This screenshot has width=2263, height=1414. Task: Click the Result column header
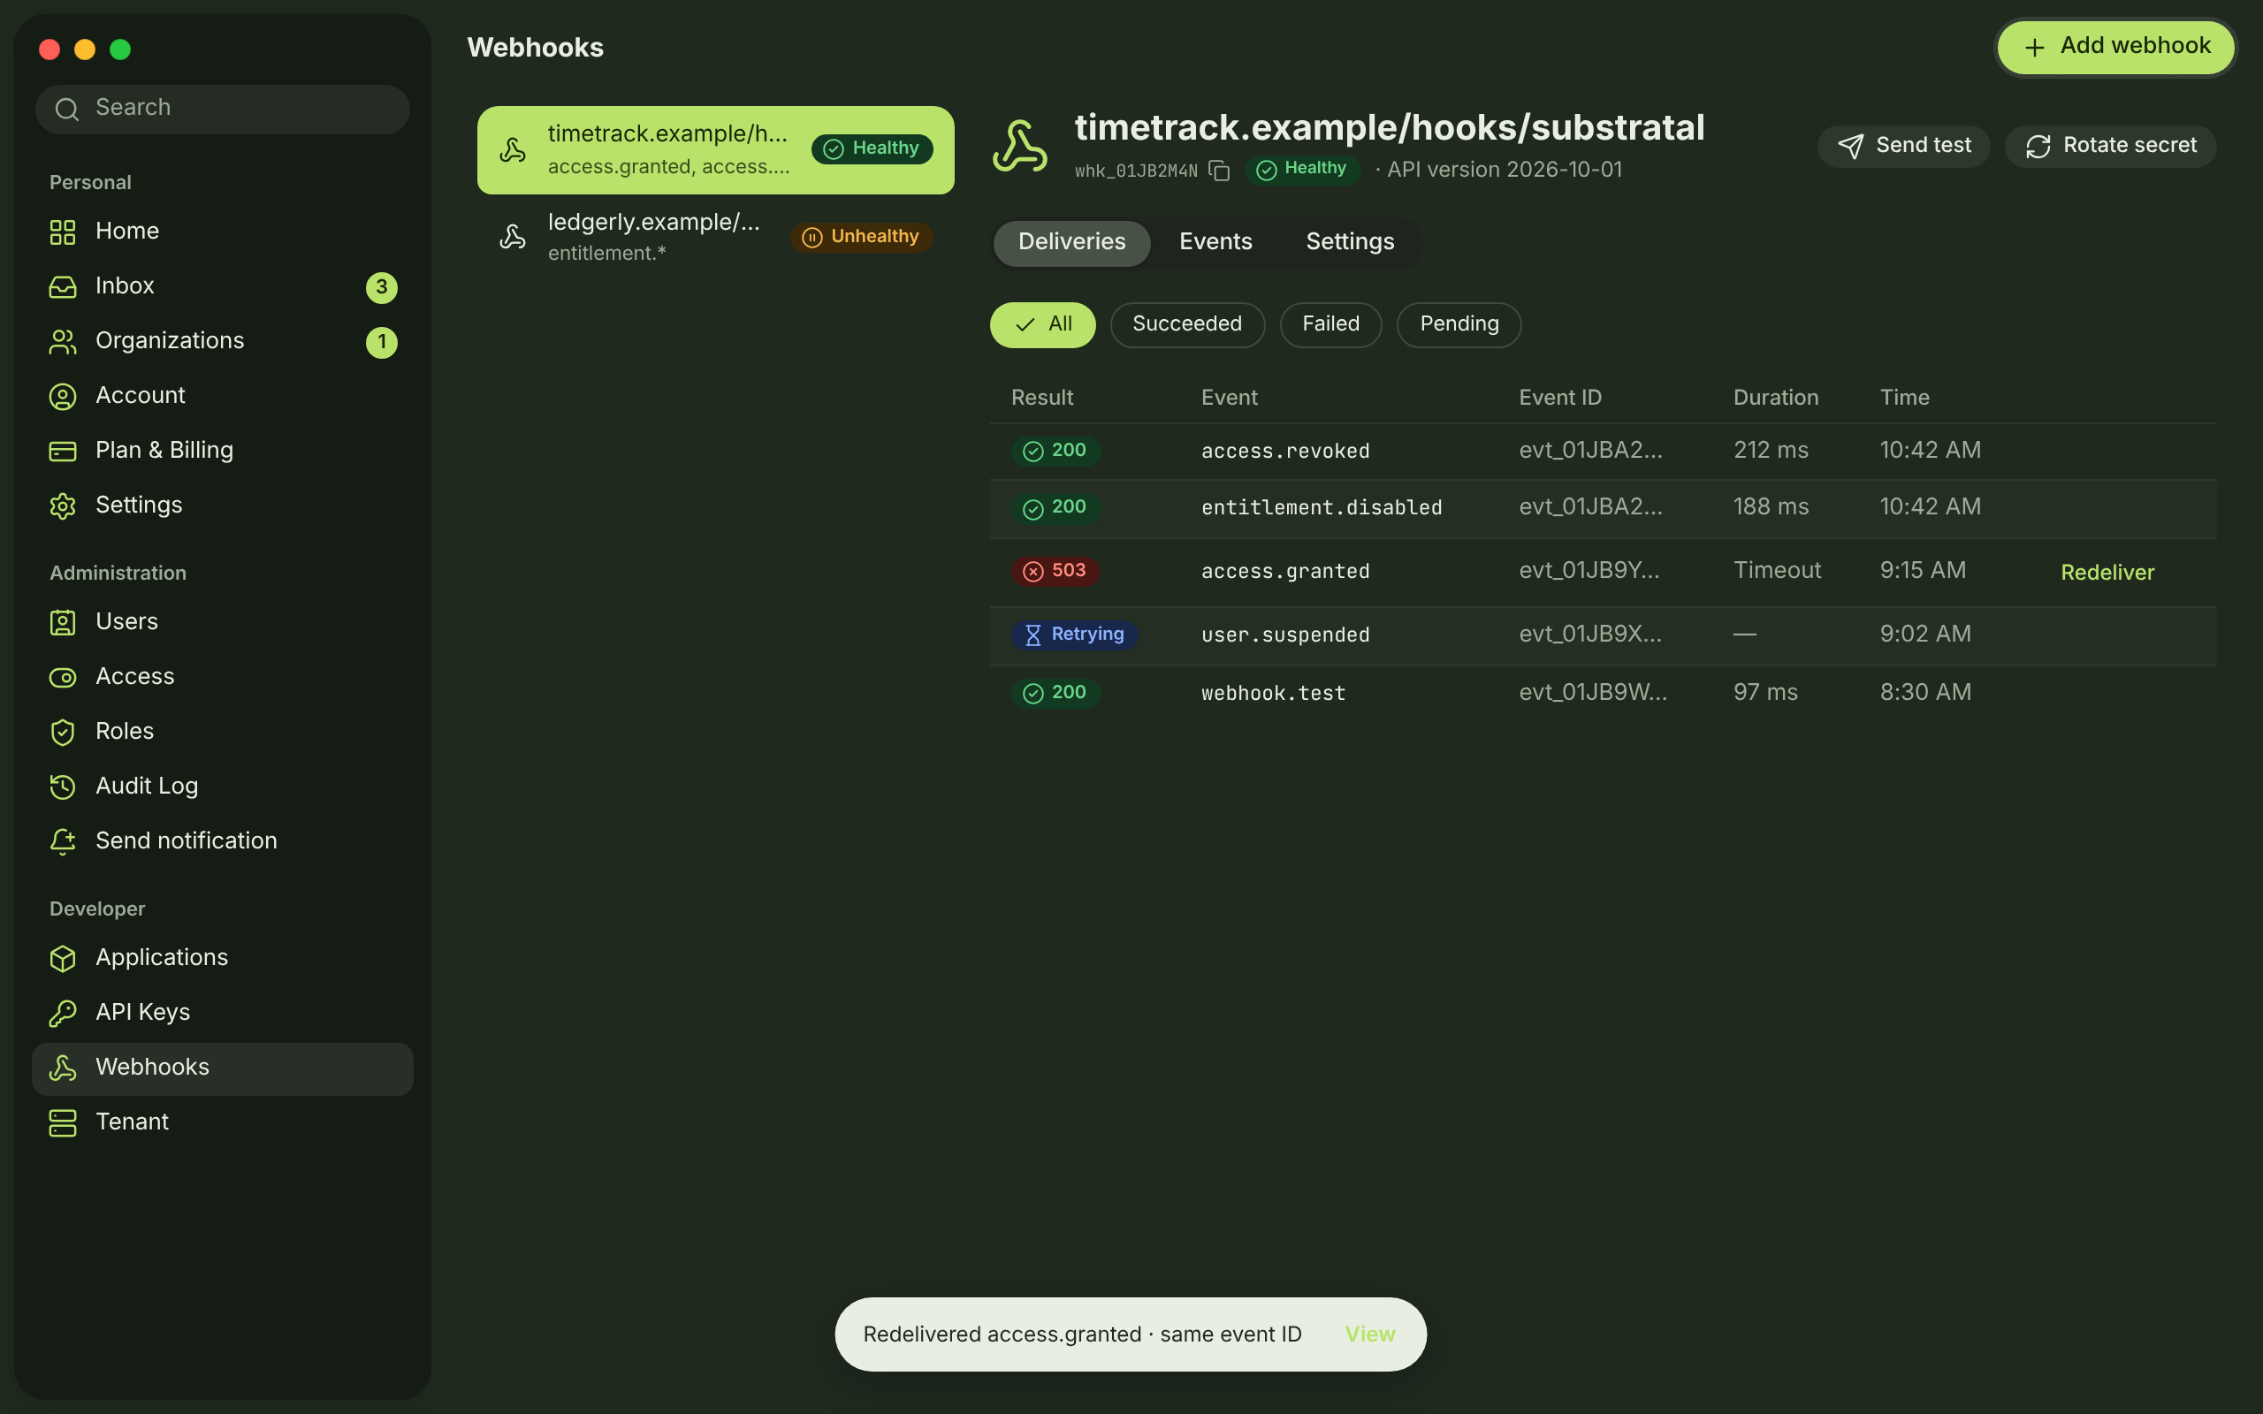point(1041,398)
